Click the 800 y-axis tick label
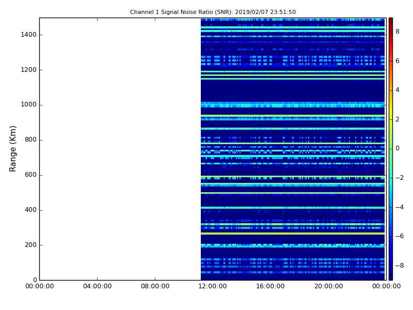This screenshot has height=310, width=413. 30,139
